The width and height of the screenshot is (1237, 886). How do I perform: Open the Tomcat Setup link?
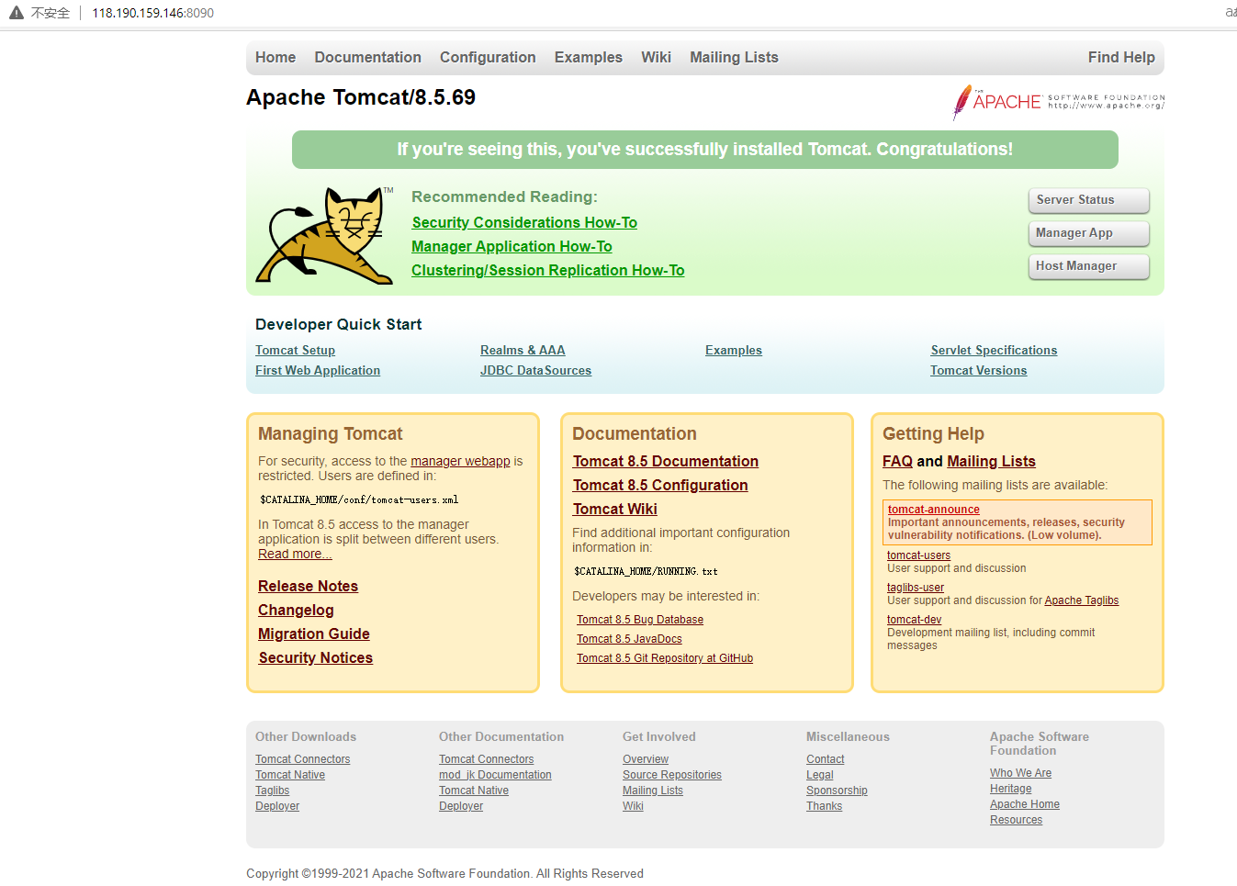pos(295,350)
